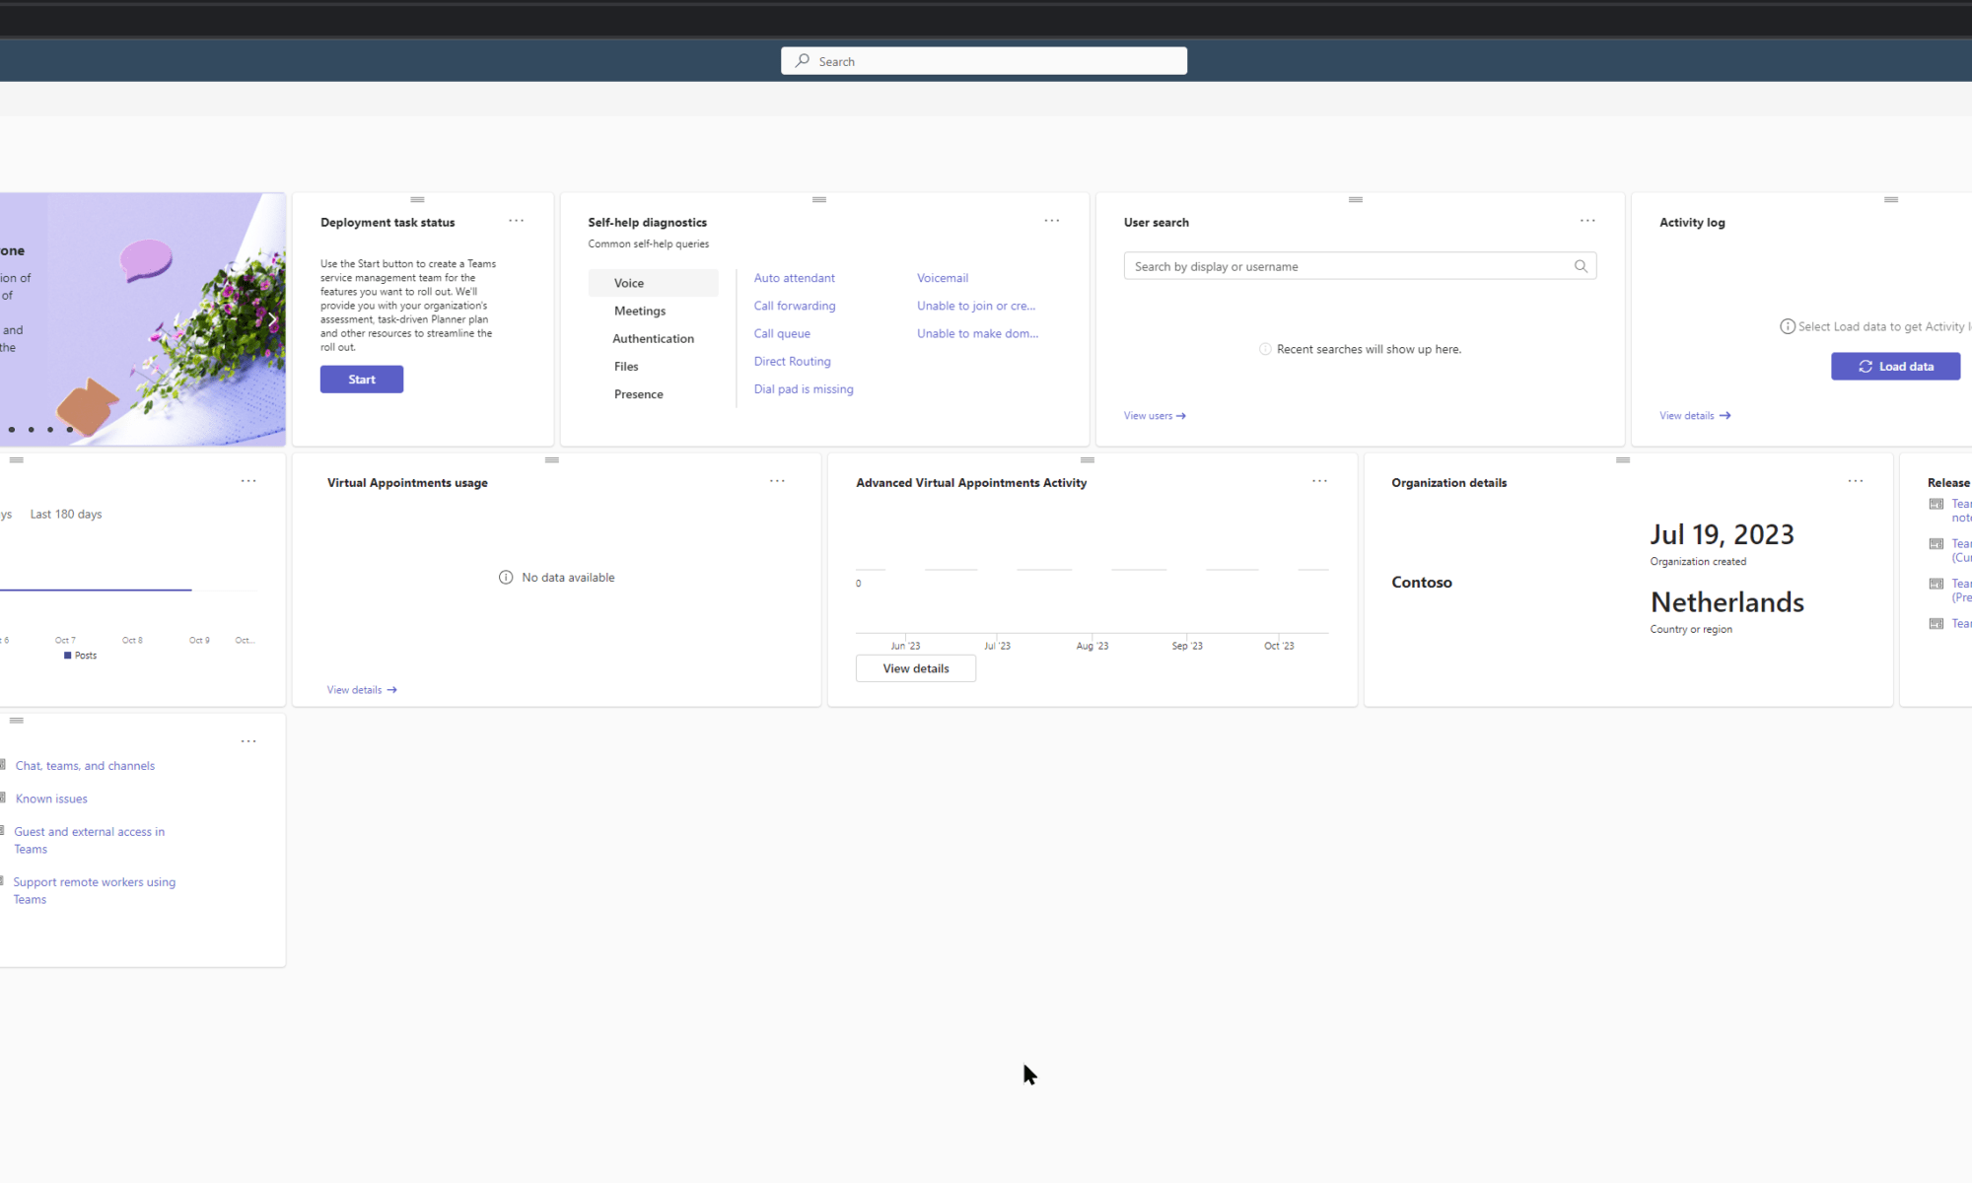Open Virtual Appointments usage ellipsis menu

coord(777,481)
